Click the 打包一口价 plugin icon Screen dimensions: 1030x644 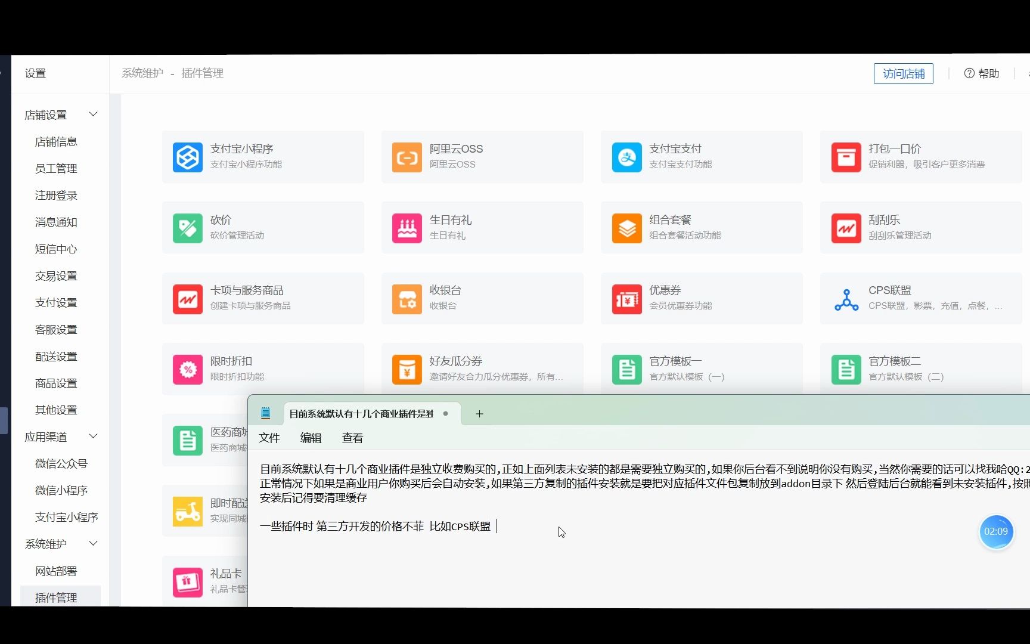(x=846, y=157)
